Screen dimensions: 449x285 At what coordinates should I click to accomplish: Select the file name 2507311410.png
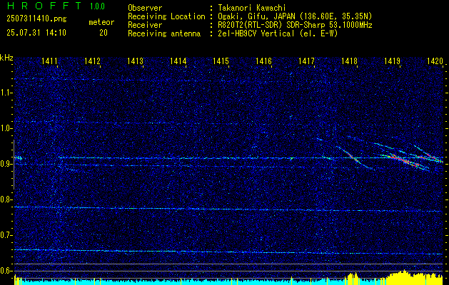click(36, 19)
